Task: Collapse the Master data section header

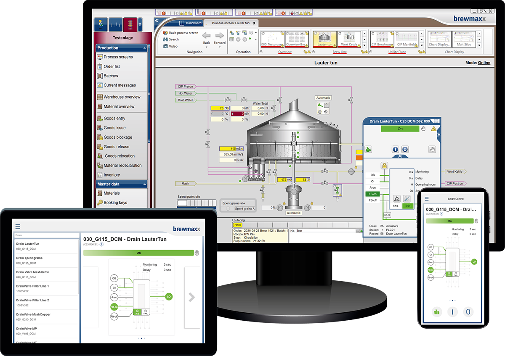Action: click(122, 184)
